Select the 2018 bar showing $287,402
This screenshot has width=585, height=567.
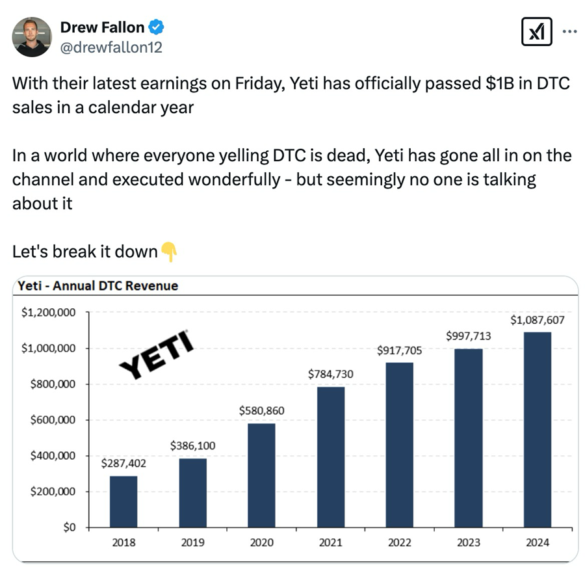124,501
